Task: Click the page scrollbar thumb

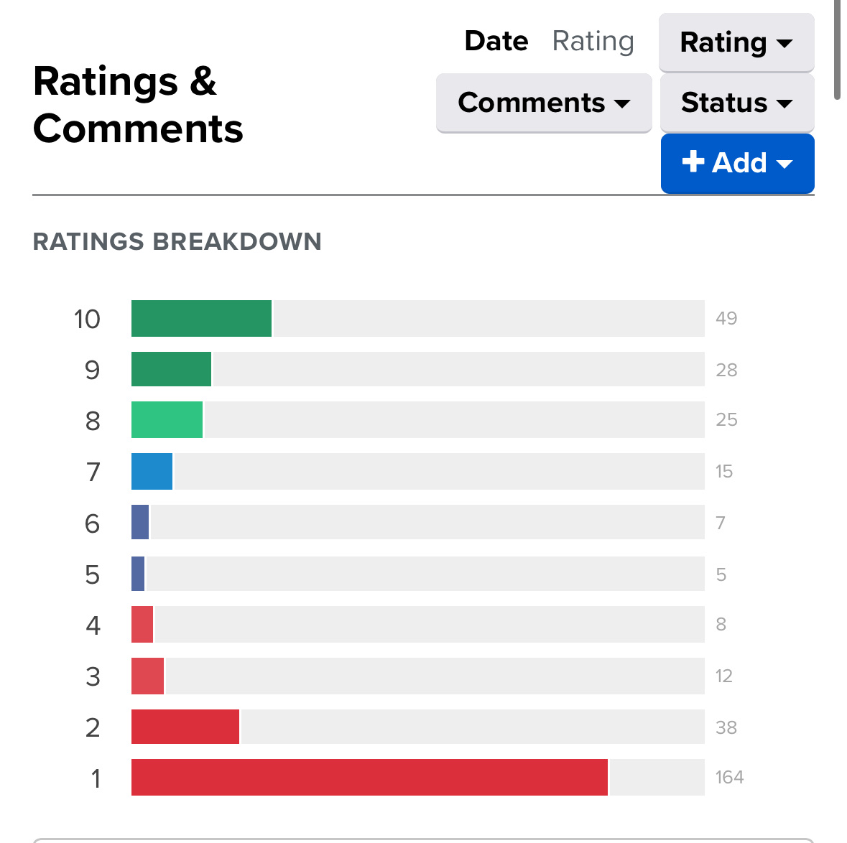Action: coord(837,50)
